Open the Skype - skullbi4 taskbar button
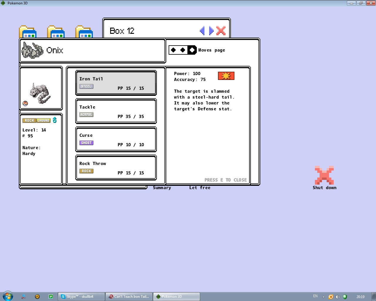 coord(81,297)
